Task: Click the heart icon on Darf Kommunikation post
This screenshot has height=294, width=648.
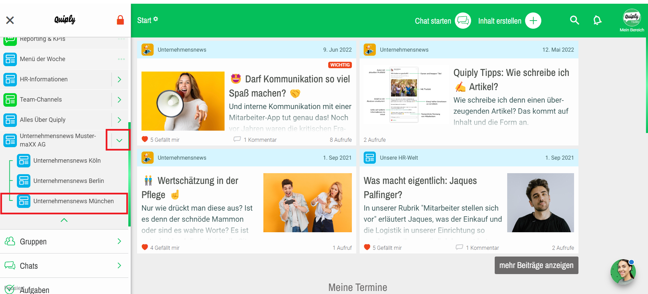Action: [x=145, y=139]
